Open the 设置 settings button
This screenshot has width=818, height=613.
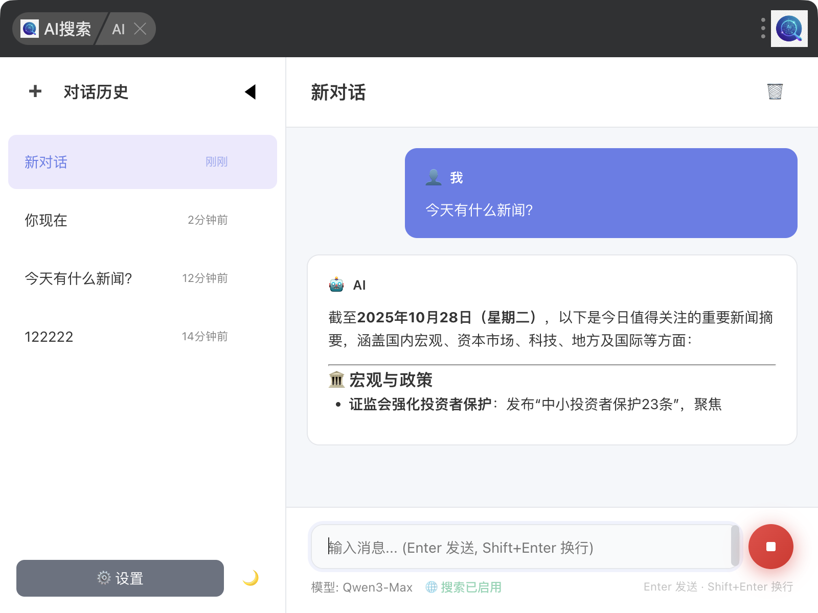coord(120,578)
